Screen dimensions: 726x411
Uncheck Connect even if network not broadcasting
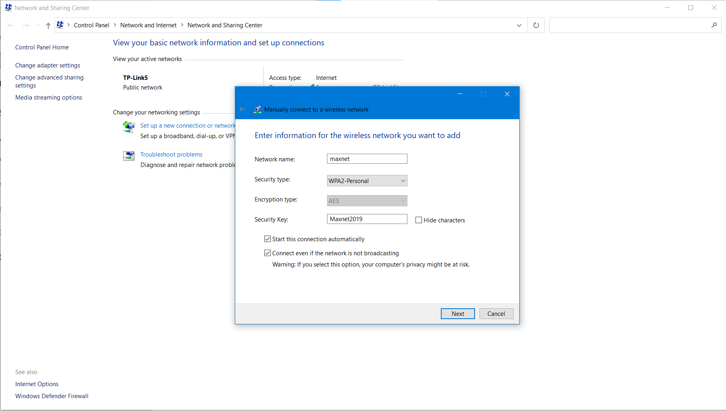pos(267,253)
